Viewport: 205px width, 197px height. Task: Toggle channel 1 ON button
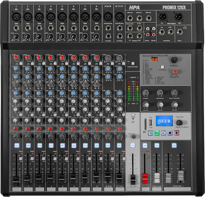(x=17, y=145)
